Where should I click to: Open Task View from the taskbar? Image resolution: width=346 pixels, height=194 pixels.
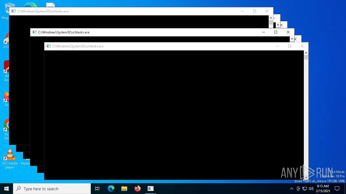pyautogui.click(x=97, y=189)
